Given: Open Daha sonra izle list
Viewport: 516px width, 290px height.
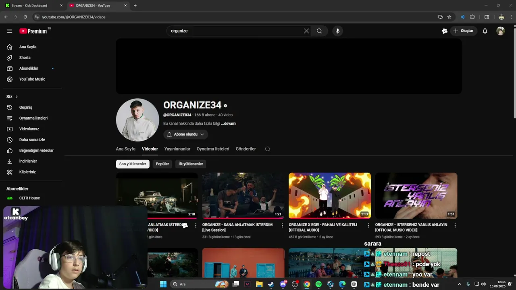Looking at the screenshot, I should coord(32,140).
